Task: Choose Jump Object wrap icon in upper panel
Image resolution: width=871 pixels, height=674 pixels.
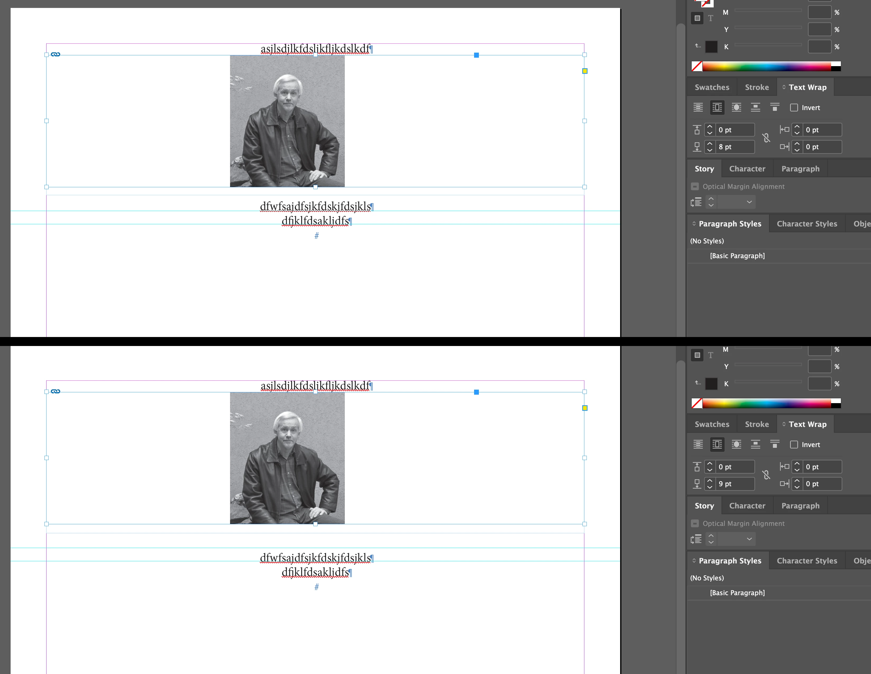Action: pyautogui.click(x=755, y=107)
